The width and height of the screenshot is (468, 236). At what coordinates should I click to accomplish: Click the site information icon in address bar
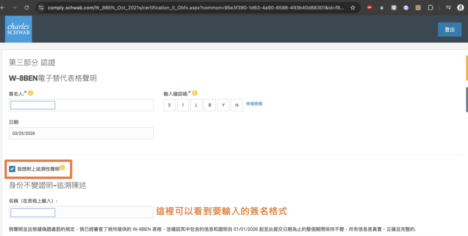[x=41, y=8]
